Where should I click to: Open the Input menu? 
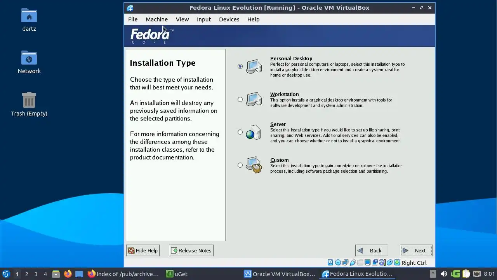204,19
